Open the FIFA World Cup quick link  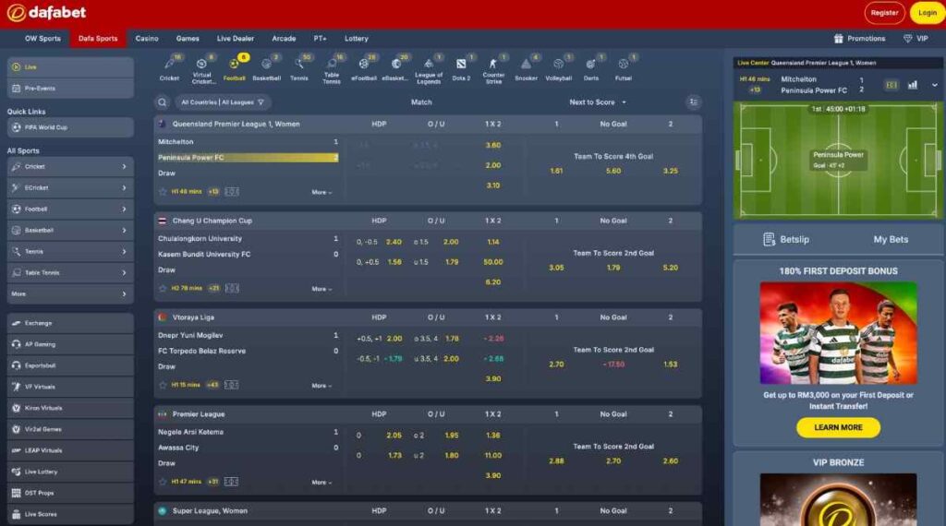pos(70,127)
